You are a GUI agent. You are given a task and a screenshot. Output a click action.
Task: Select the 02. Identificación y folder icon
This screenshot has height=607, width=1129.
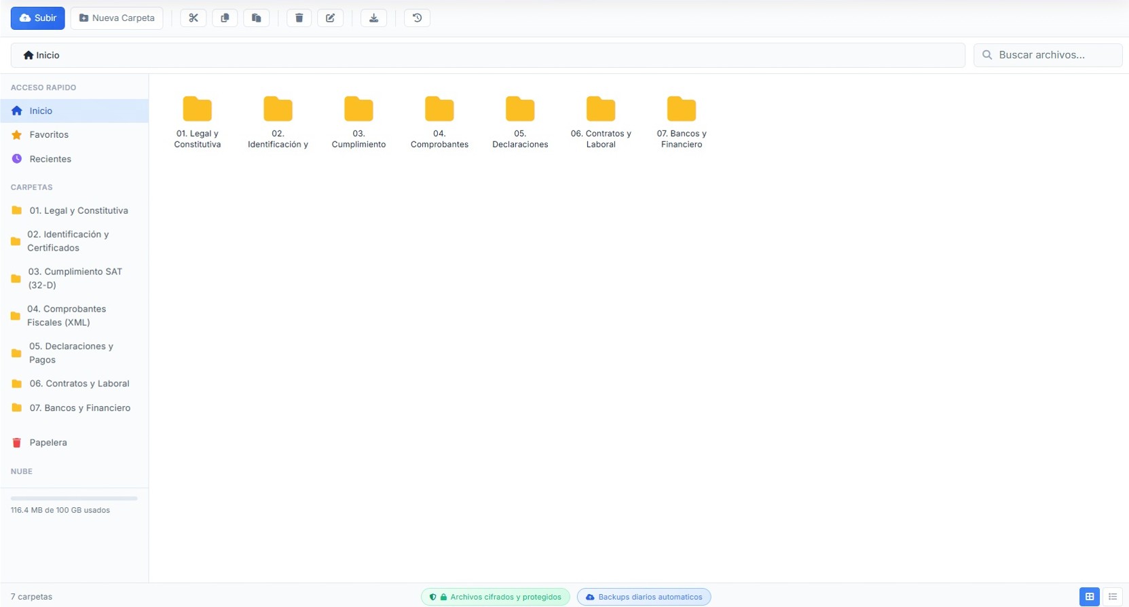click(x=278, y=109)
